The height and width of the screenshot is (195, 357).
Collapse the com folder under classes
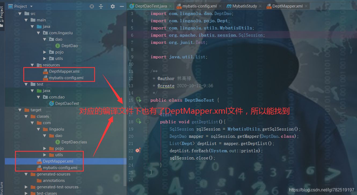pyautogui.click(x=32, y=123)
